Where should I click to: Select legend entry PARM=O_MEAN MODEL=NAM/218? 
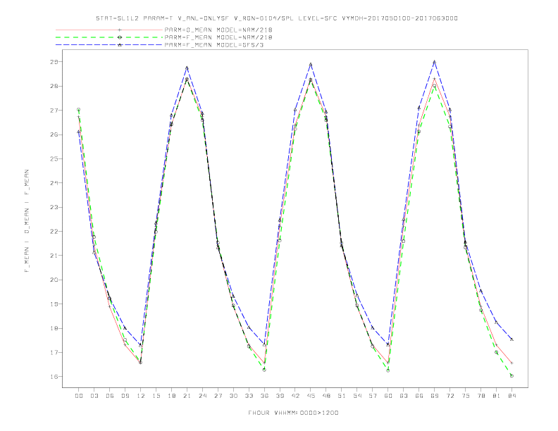pyautogui.click(x=218, y=30)
